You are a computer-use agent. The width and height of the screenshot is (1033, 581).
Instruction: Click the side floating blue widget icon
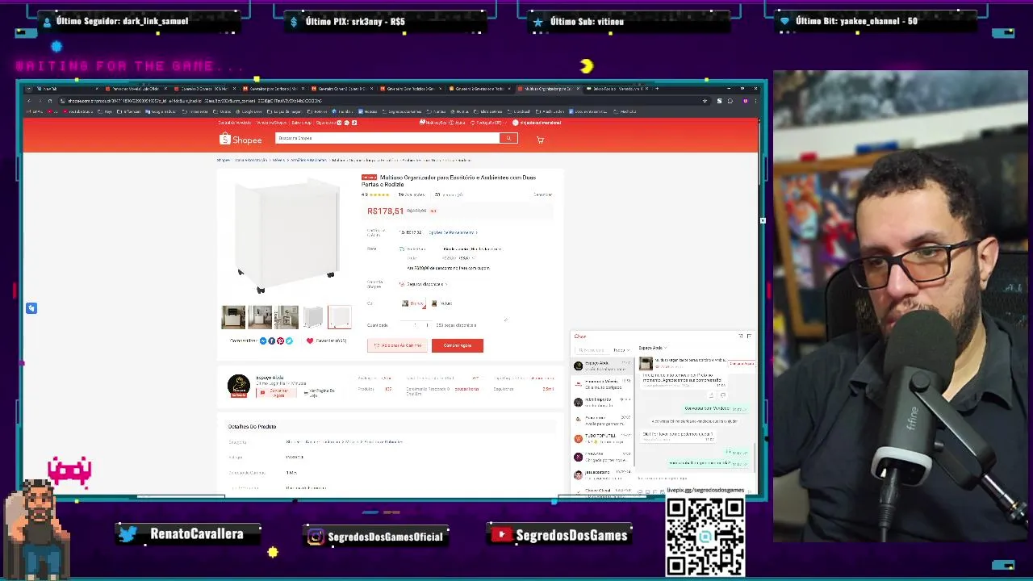(31, 308)
